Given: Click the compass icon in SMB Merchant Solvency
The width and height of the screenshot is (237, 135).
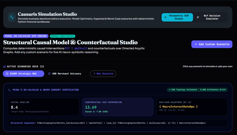Looking at the screenshot, I should (x=49, y=74).
